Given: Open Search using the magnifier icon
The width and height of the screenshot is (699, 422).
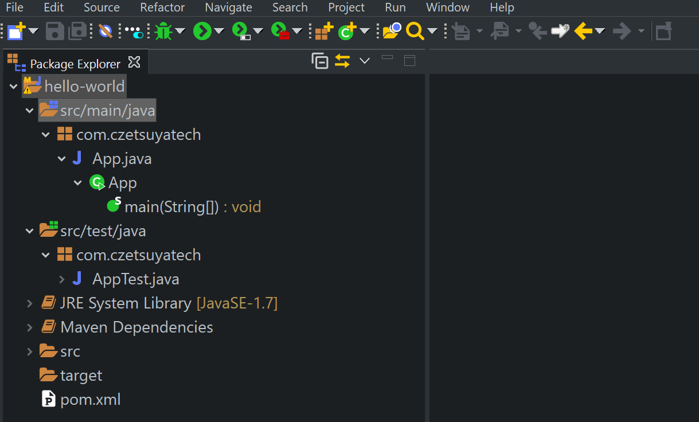Looking at the screenshot, I should tap(414, 31).
